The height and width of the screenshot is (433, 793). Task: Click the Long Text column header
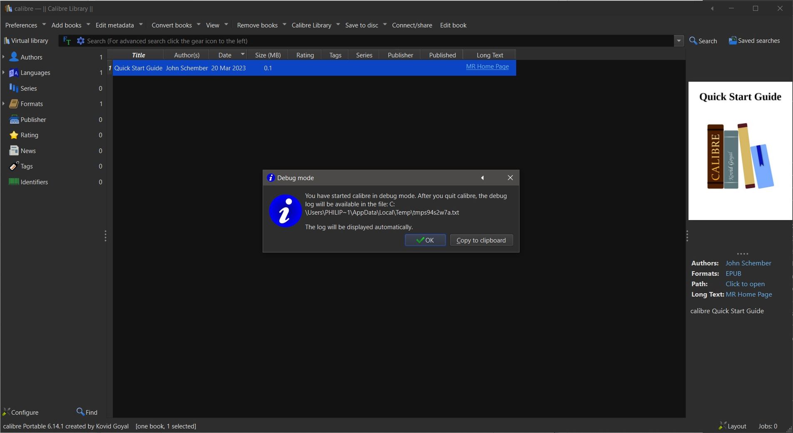[x=490, y=55]
